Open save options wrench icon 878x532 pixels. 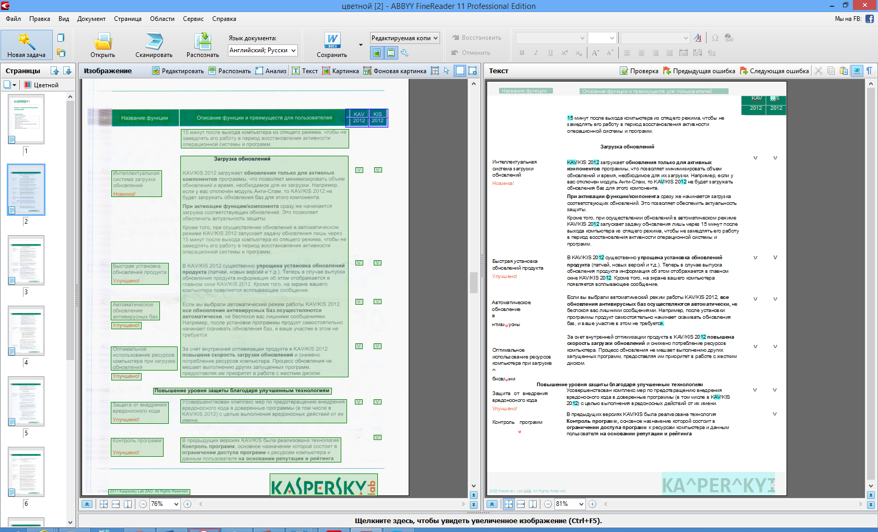pos(404,53)
